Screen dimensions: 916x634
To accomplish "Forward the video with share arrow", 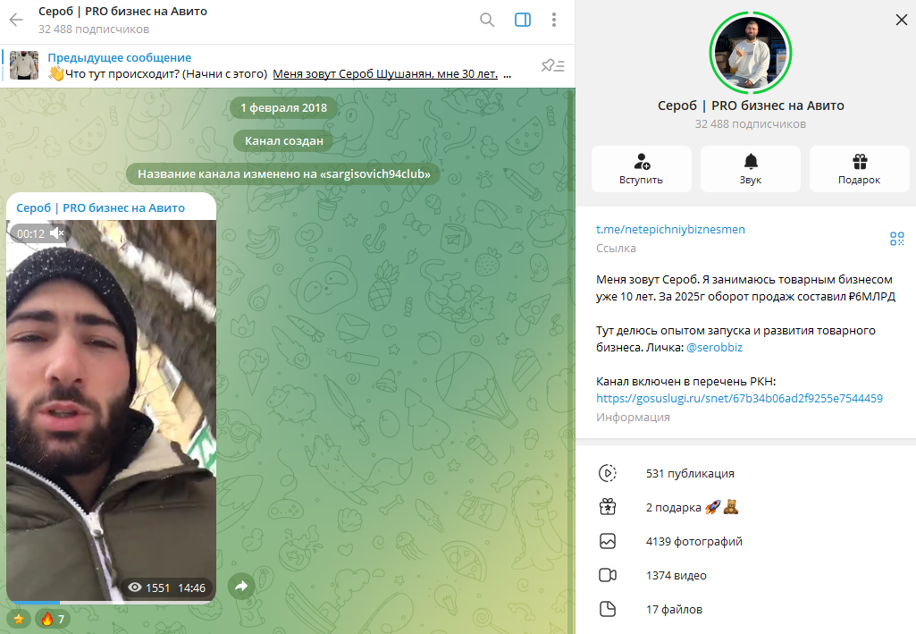I will (x=241, y=587).
